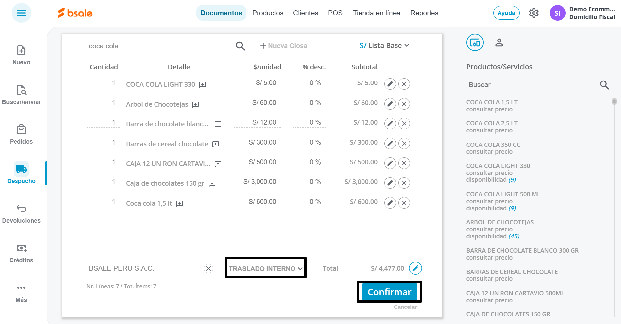621x324 pixels.
Task: Confirm the dispatch document
Action: click(390, 292)
